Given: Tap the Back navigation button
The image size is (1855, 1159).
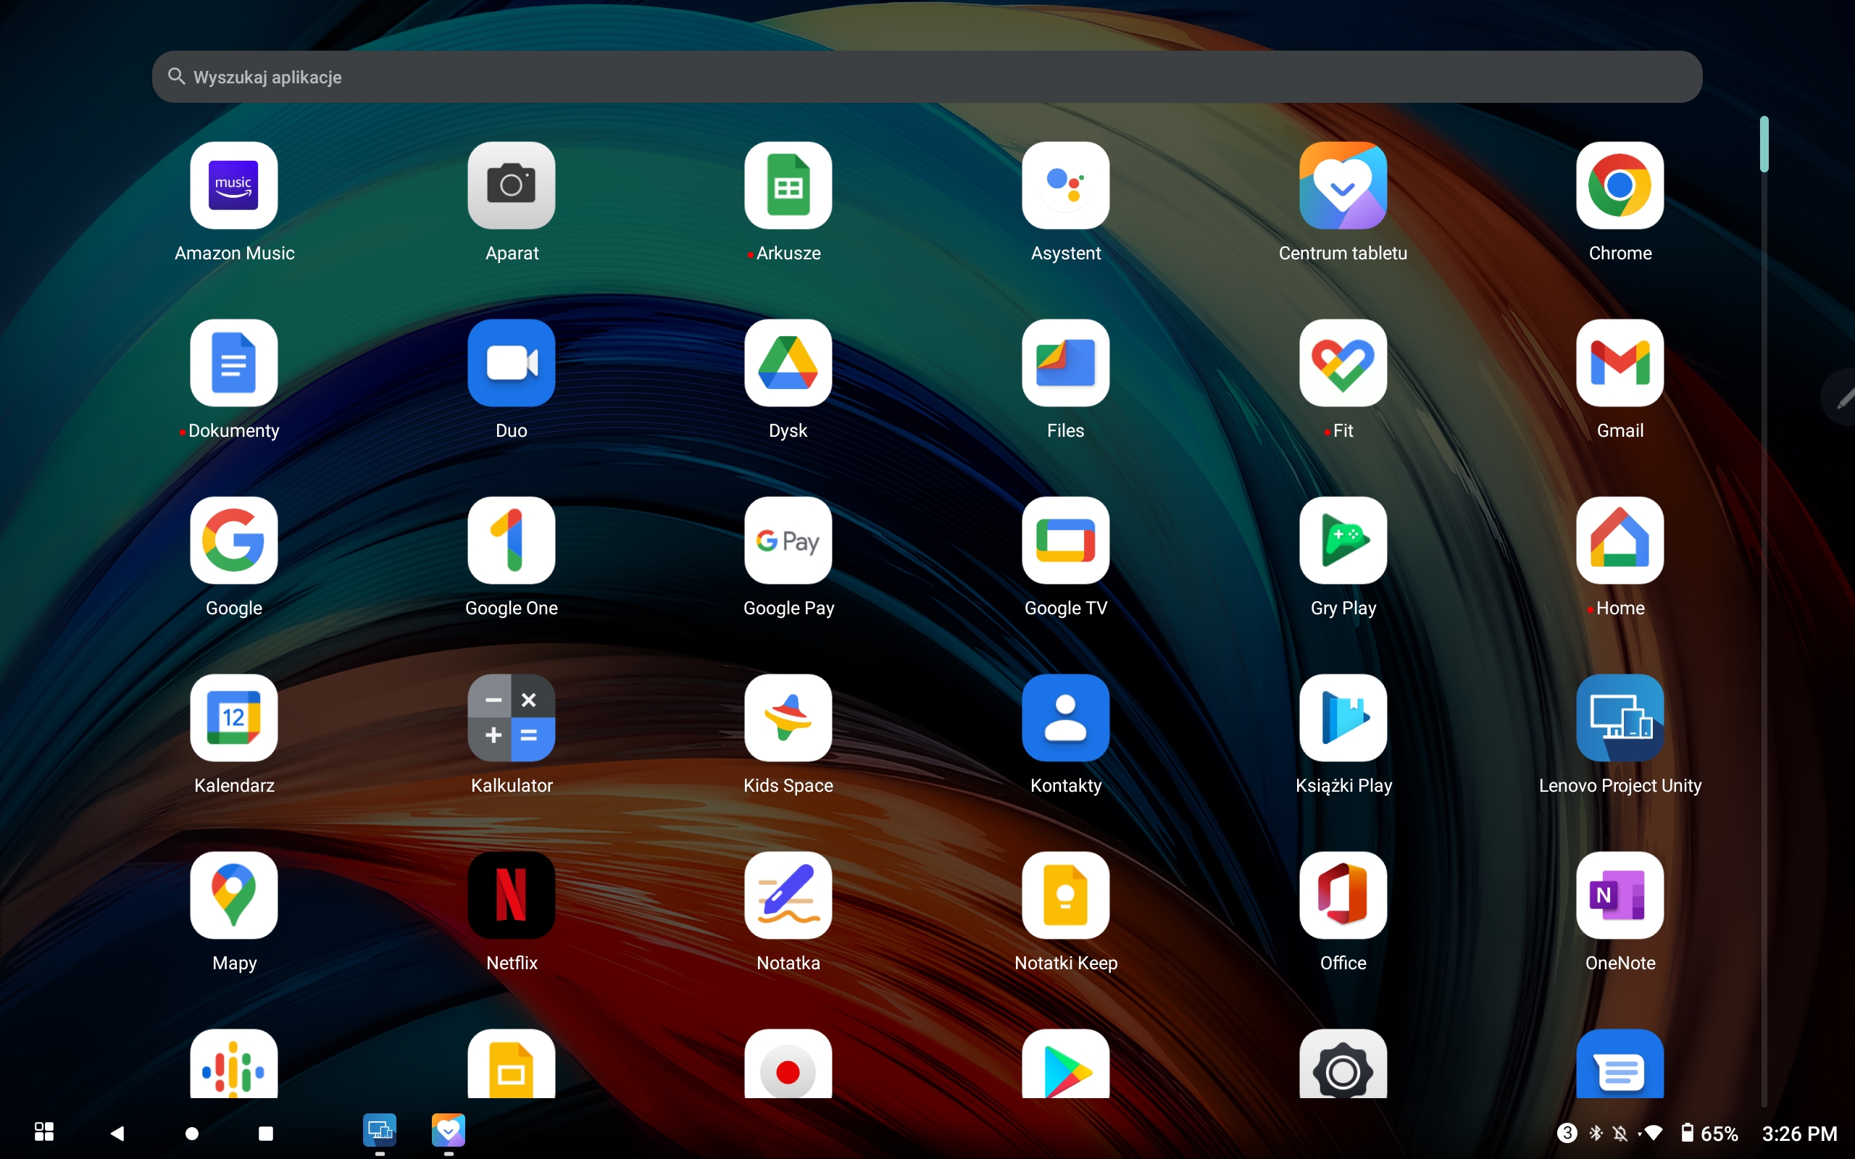Looking at the screenshot, I should (x=117, y=1132).
